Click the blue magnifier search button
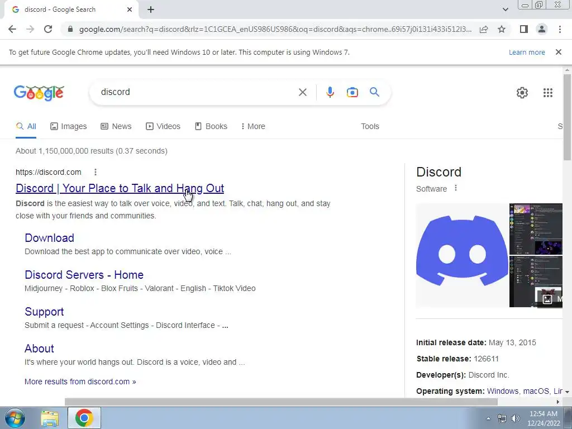Screen dimensions: 572x429 coord(374,92)
